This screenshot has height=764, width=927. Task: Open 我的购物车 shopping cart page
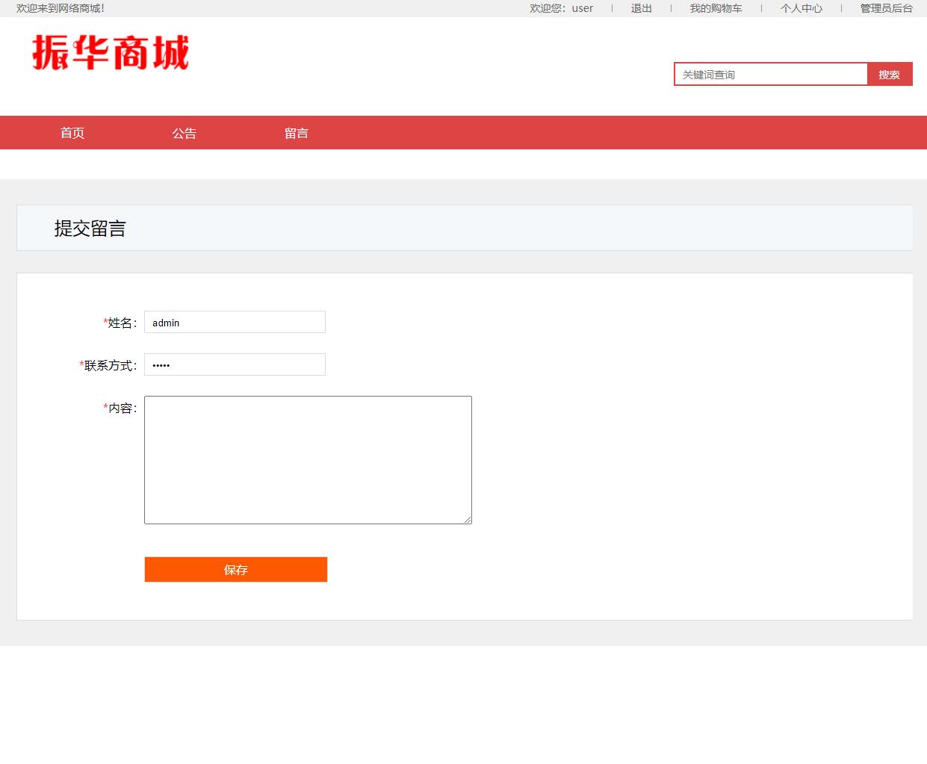[716, 8]
